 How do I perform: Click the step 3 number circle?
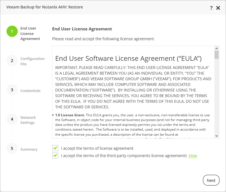(x=12, y=90)
